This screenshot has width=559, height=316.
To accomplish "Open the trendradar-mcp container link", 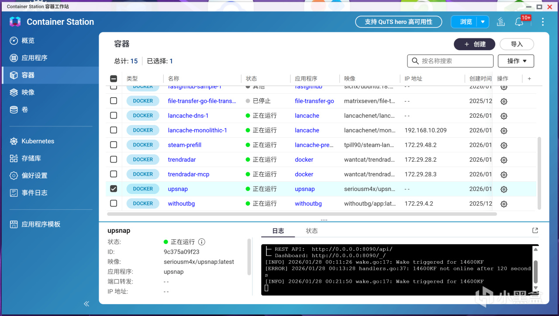I will tap(189, 174).
